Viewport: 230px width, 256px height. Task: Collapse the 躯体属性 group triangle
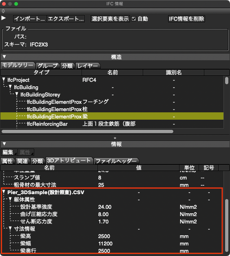pos(10,199)
